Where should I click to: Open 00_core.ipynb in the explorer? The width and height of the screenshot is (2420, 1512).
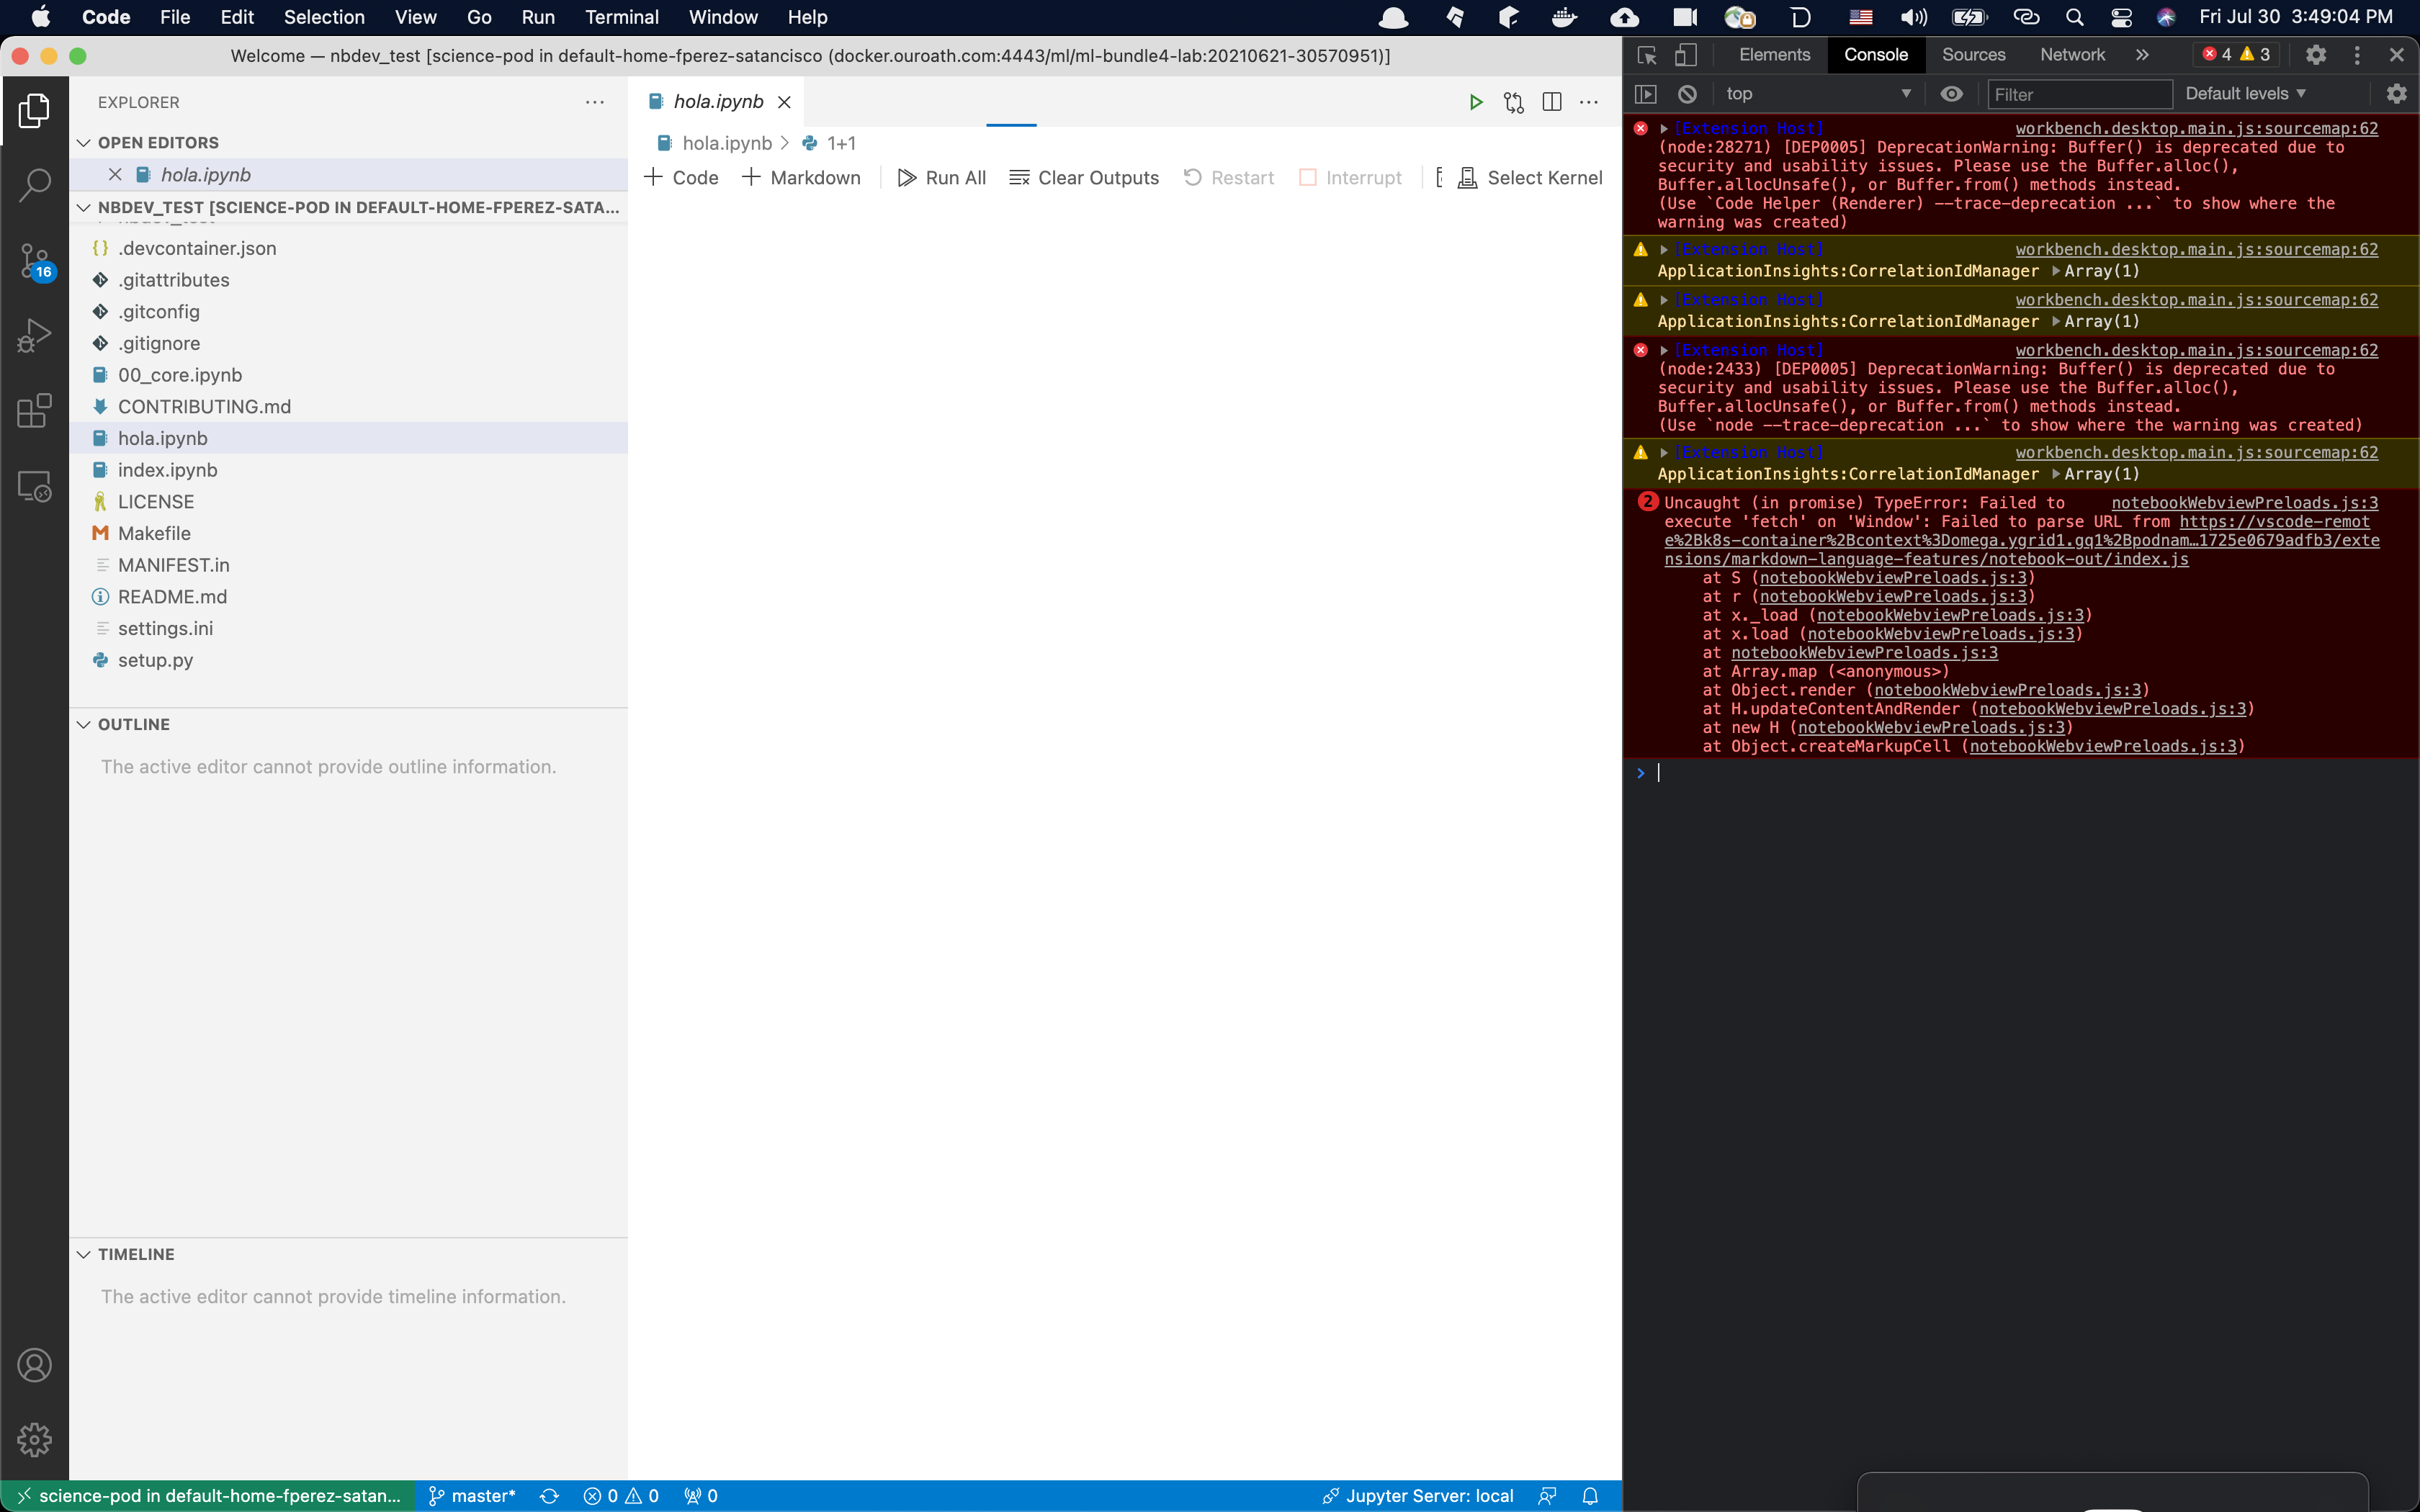pos(180,375)
